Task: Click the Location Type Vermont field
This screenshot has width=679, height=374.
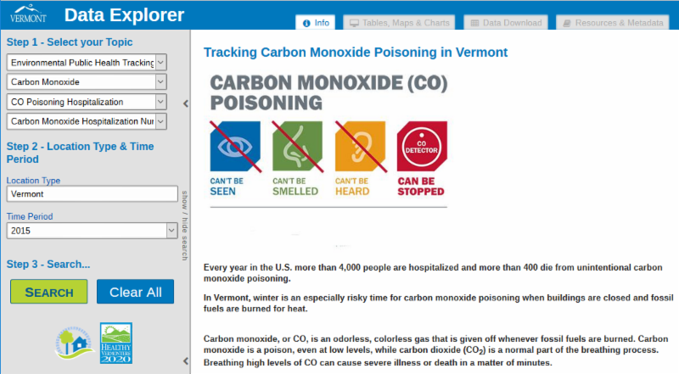Action: tap(91, 194)
